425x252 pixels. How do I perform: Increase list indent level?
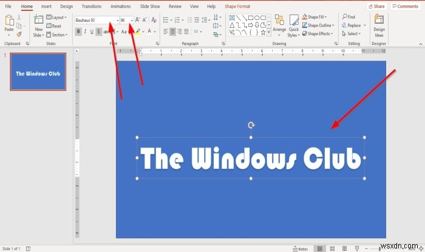(x=197, y=20)
